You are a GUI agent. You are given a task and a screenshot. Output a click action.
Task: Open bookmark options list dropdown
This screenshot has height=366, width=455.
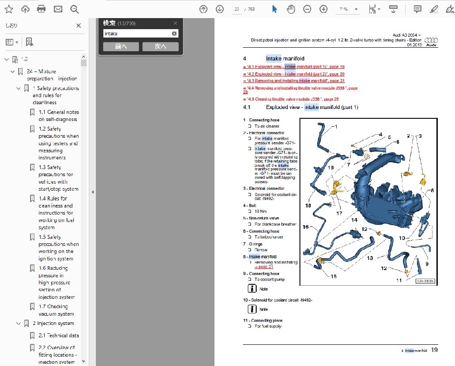tap(12, 42)
